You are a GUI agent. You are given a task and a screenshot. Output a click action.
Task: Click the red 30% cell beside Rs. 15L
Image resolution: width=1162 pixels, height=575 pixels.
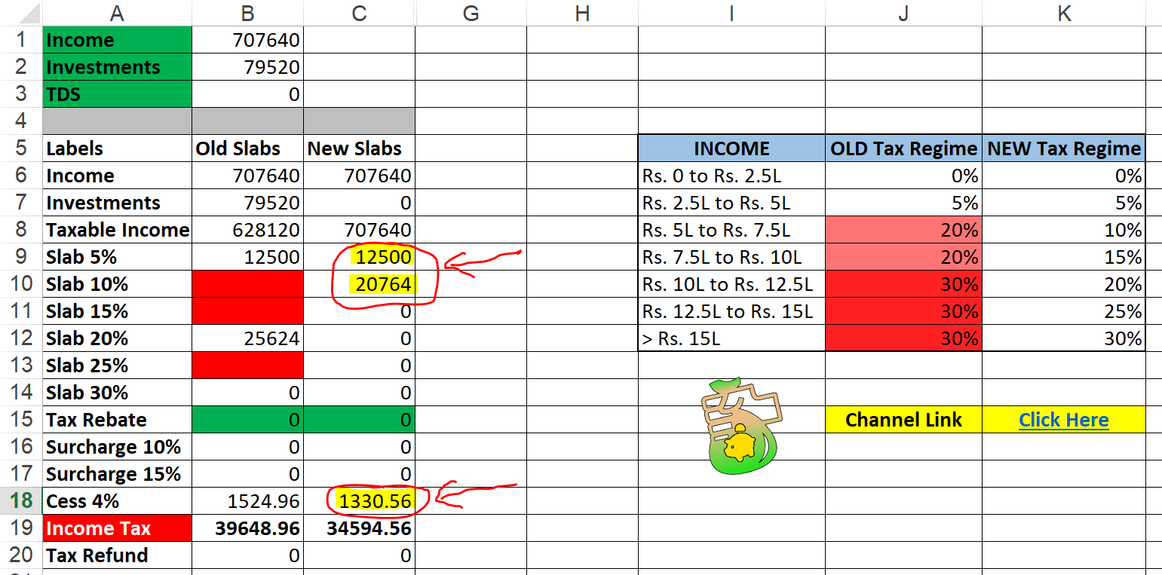[x=903, y=338]
